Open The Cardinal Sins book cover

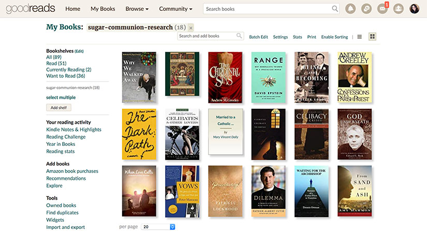click(x=225, y=77)
